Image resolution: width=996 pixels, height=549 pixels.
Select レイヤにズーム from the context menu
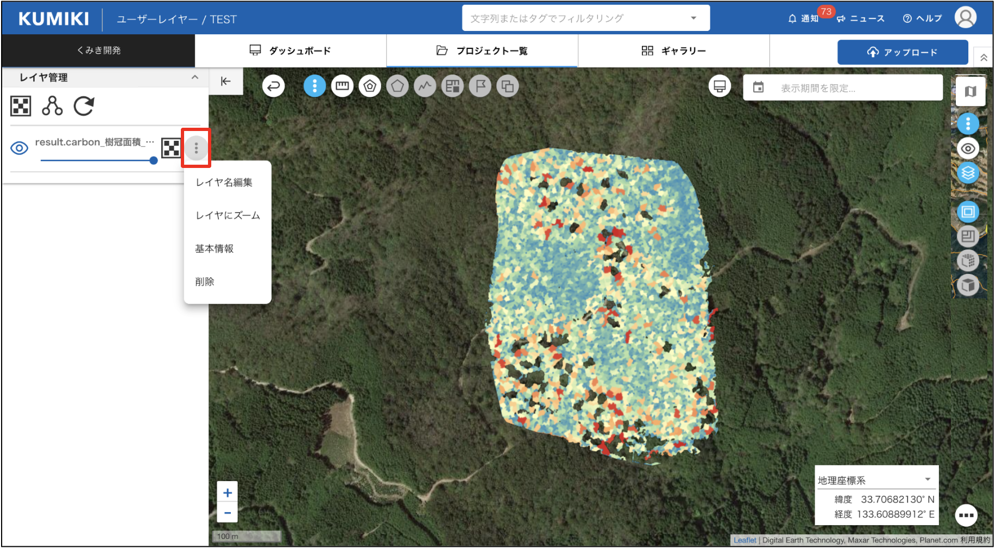(228, 215)
